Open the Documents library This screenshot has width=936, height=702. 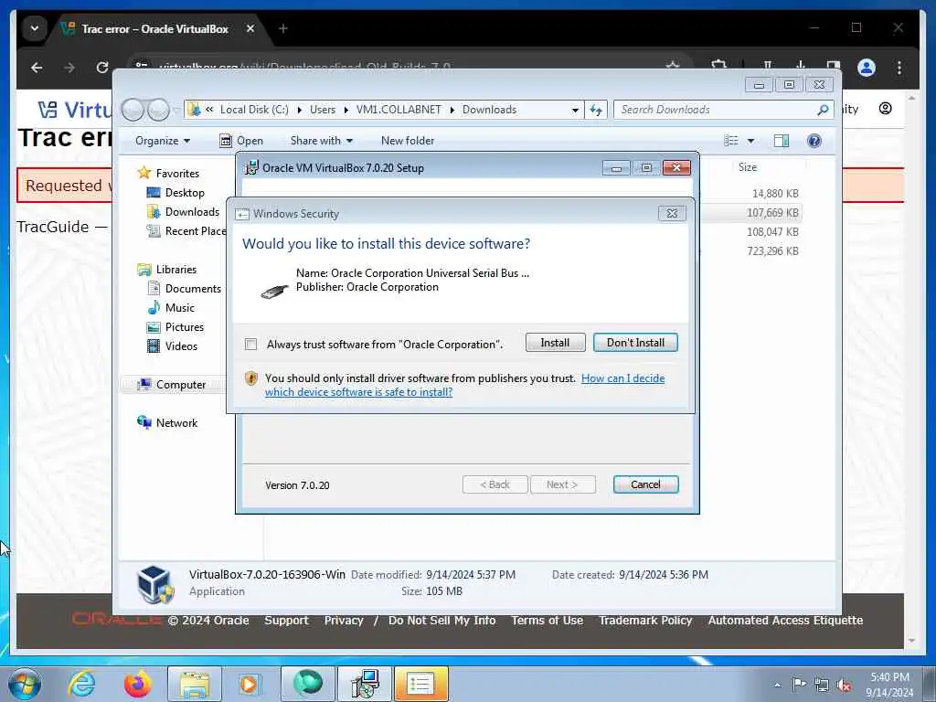tap(193, 288)
